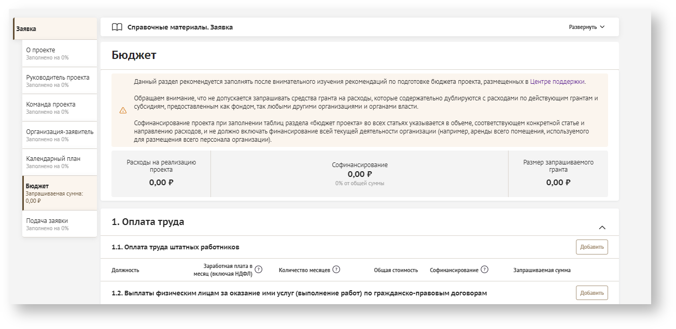Click help icon beside Софинансирование column

[x=484, y=270]
